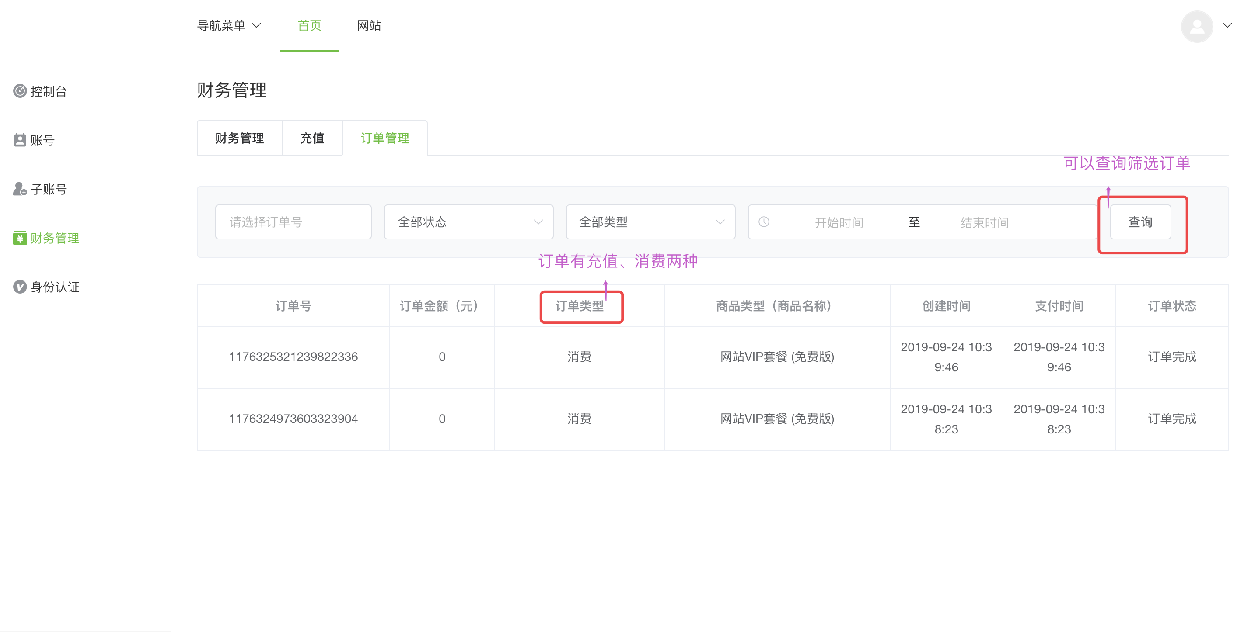Switch to the 网站 top navigation tab

[x=369, y=26]
